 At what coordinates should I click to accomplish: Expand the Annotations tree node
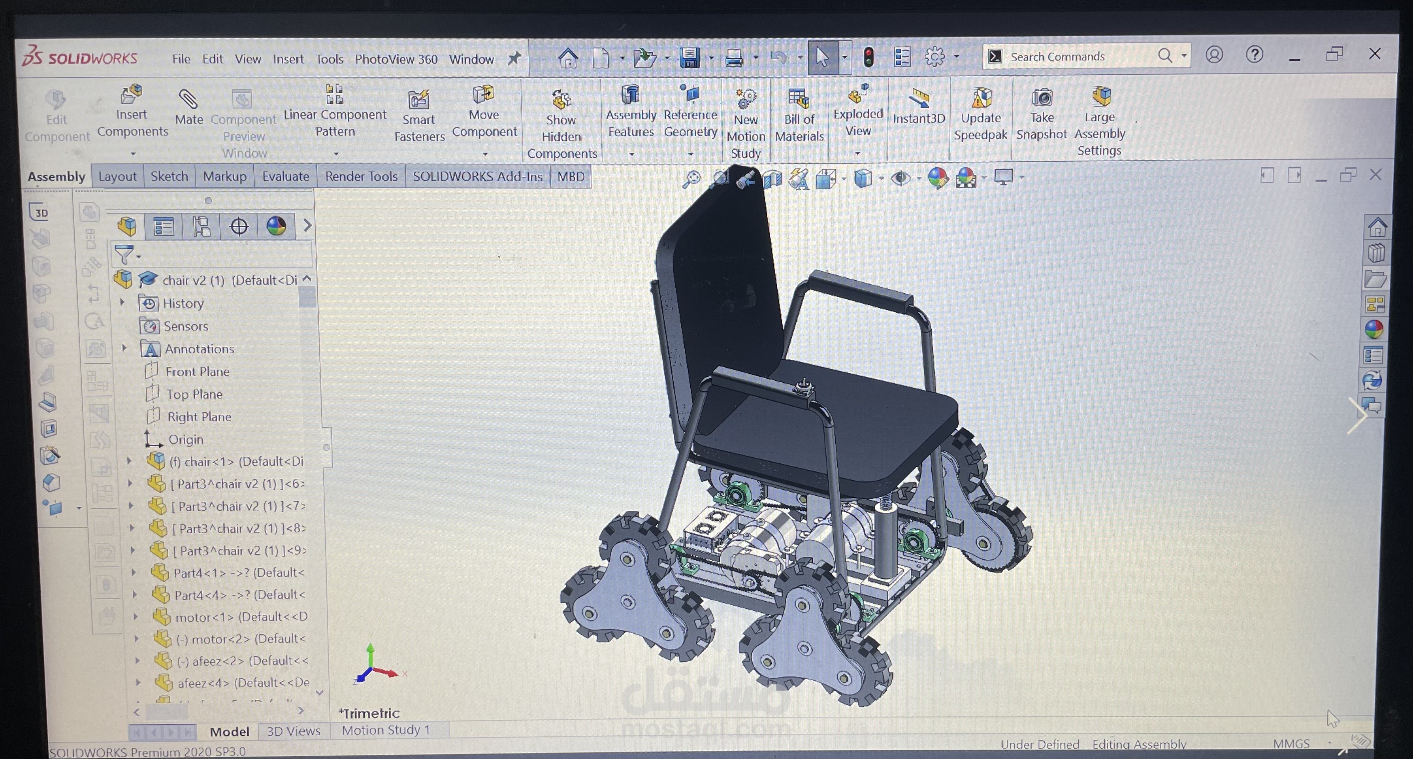tap(124, 348)
